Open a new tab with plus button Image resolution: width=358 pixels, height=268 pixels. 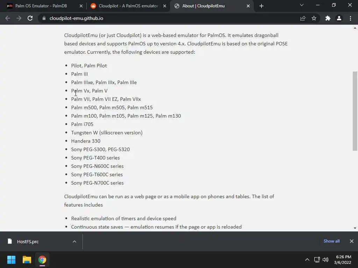coord(262,6)
